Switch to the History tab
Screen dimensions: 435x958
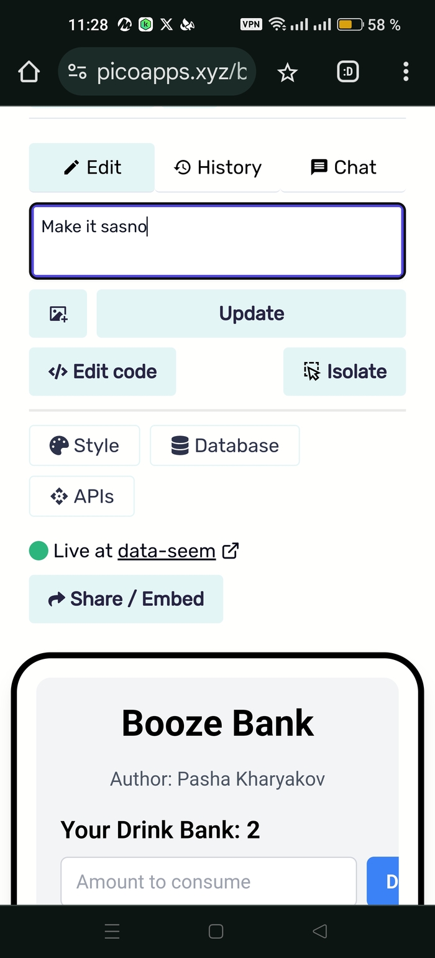click(x=217, y=167)
